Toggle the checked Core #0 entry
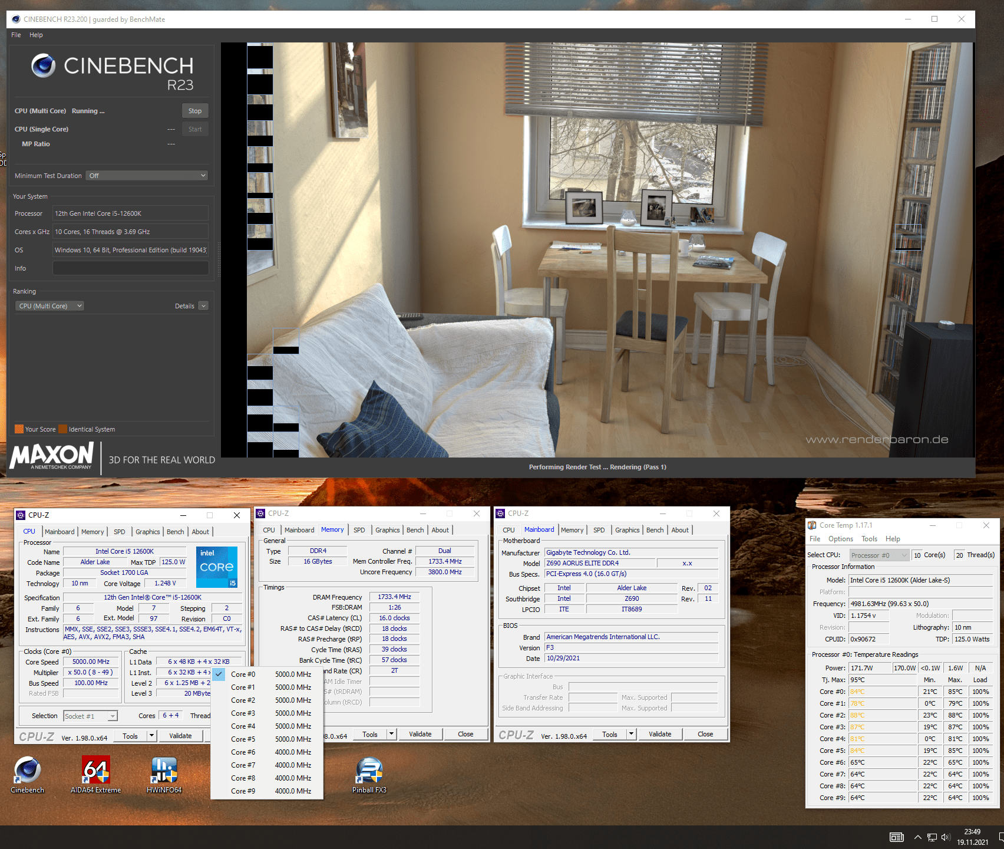This screenshot has height=849, width=1004. (x=267, y=674)
